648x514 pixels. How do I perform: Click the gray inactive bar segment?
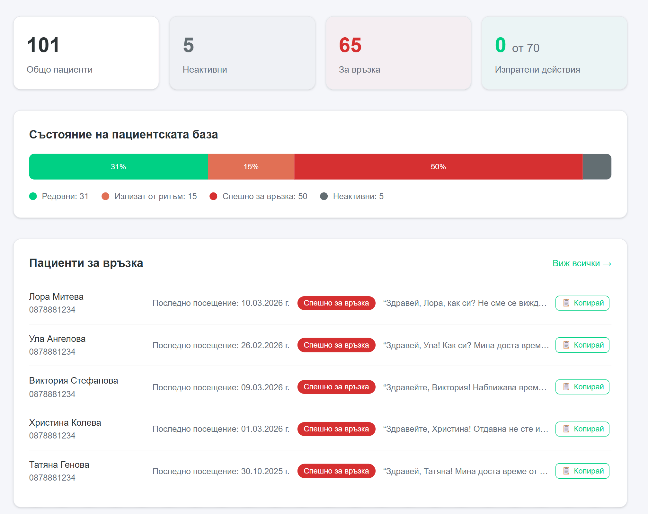coord(597,167)
